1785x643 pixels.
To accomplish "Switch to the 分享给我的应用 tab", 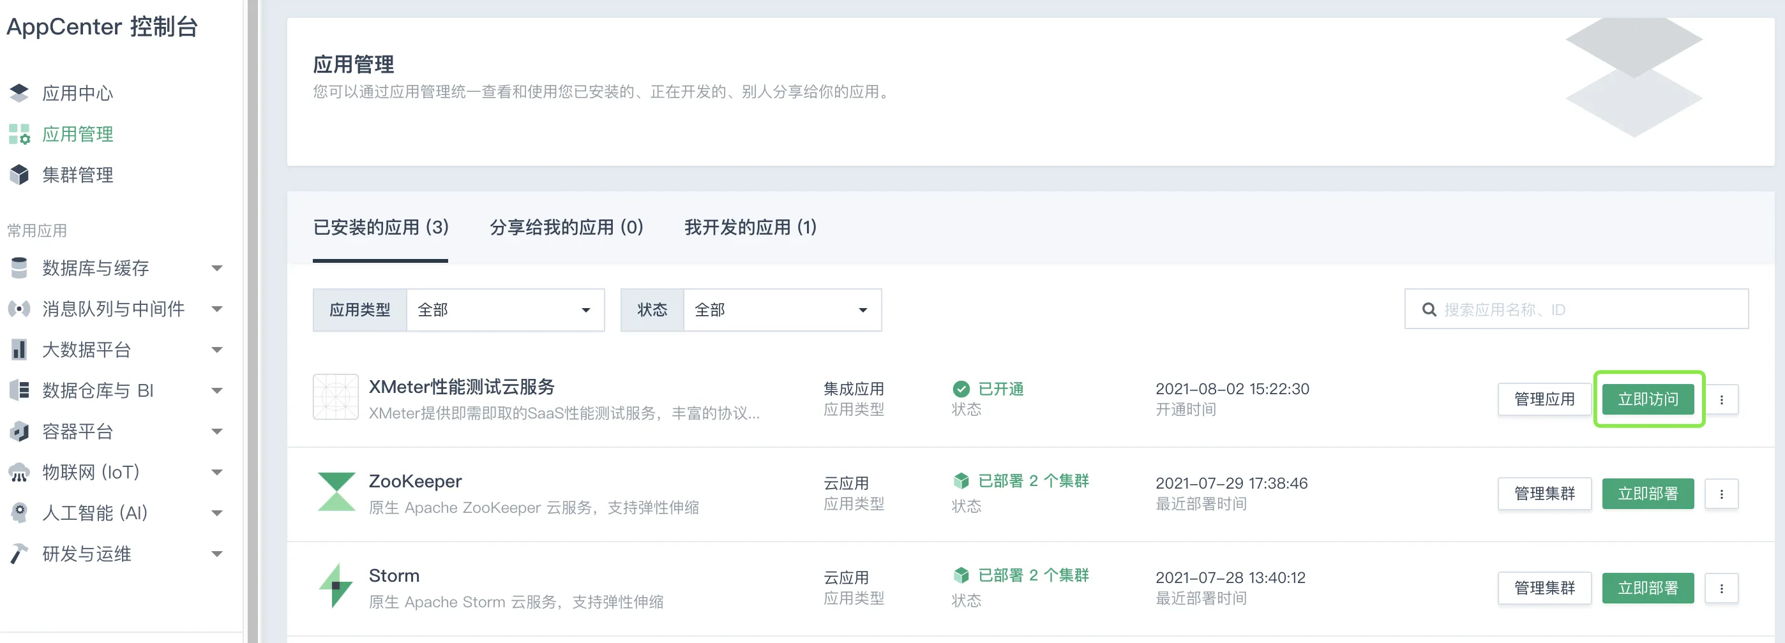I will pos(566,227).
